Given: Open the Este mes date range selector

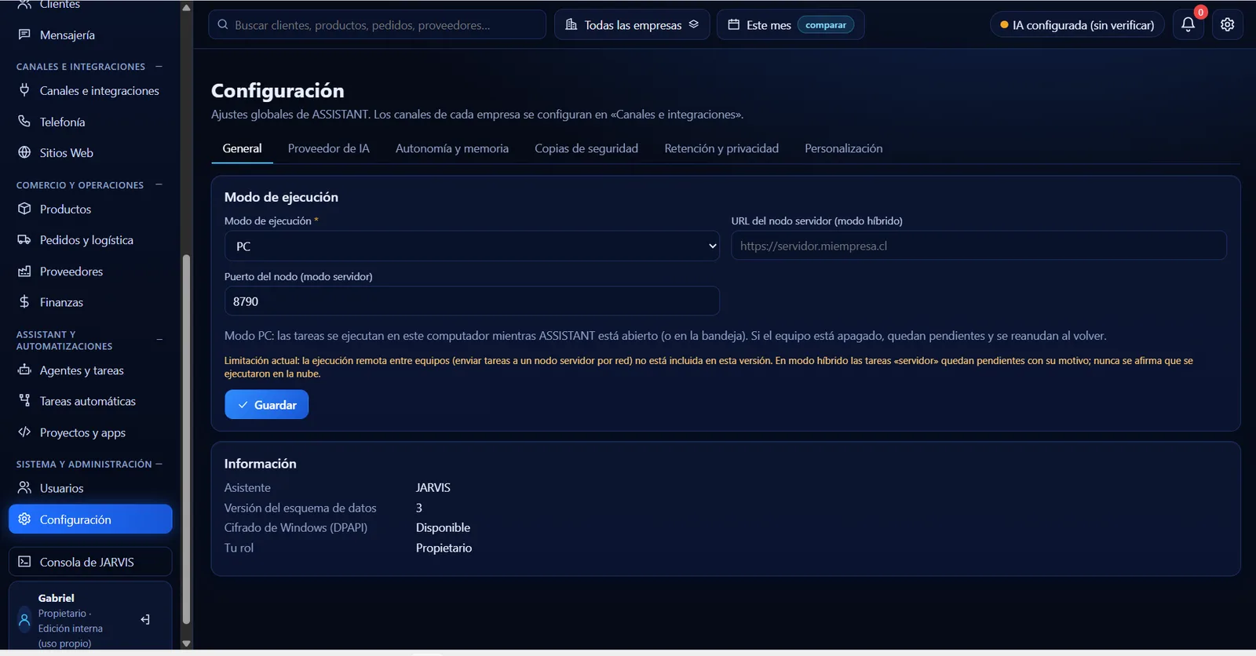Looking at the screenshot, I should [790, 24].
